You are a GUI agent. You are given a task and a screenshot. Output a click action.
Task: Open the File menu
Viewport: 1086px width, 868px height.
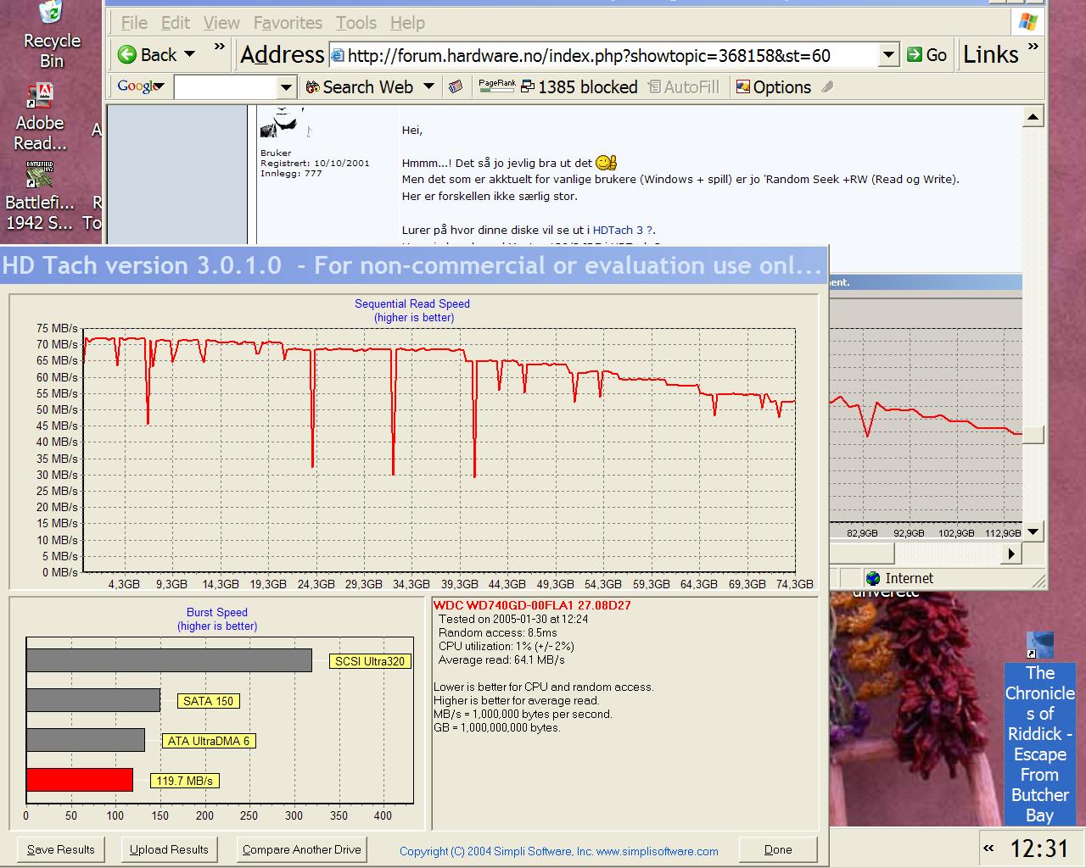click(x=134, y=23)
